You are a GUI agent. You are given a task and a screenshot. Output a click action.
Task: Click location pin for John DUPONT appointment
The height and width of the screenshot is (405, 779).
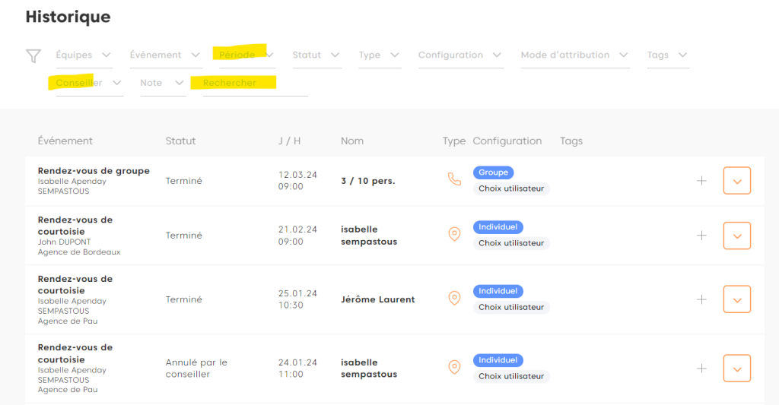click(454, 235)
